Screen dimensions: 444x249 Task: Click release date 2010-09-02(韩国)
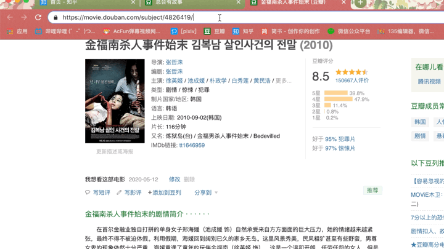point(199,117)
